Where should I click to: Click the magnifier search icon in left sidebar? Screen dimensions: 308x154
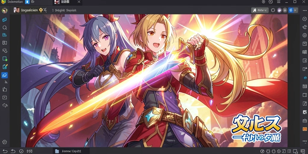click(5, 27)
